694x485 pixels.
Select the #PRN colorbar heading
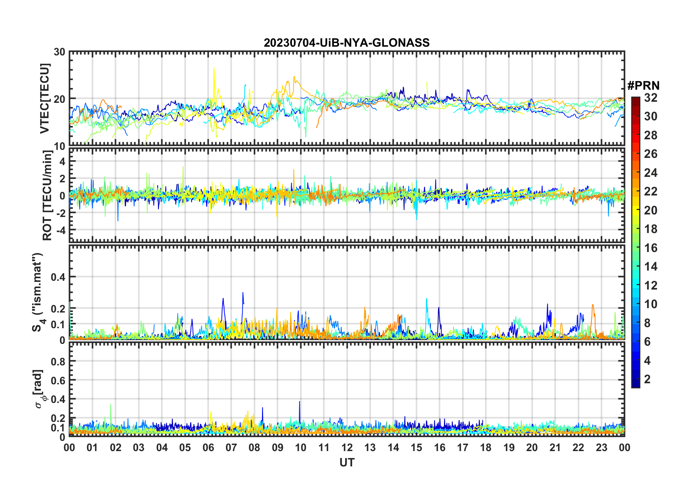point(644,86)
